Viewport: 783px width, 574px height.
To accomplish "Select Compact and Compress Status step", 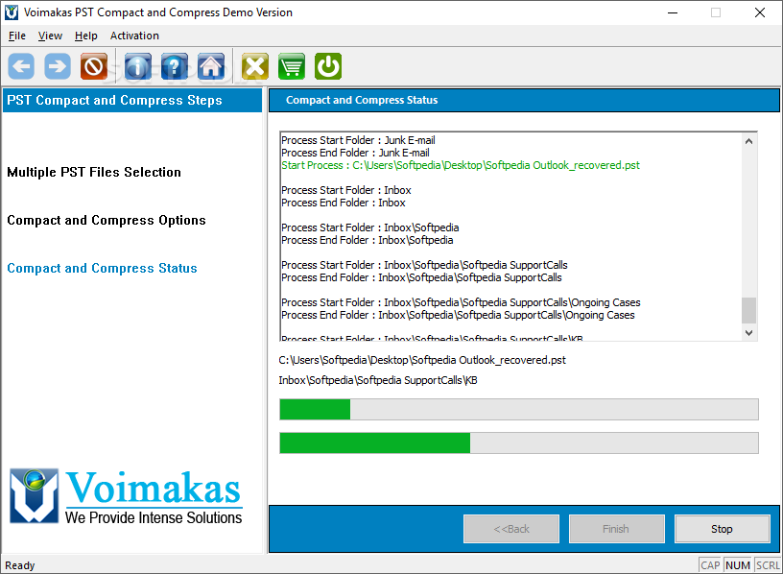I will 102,268.
